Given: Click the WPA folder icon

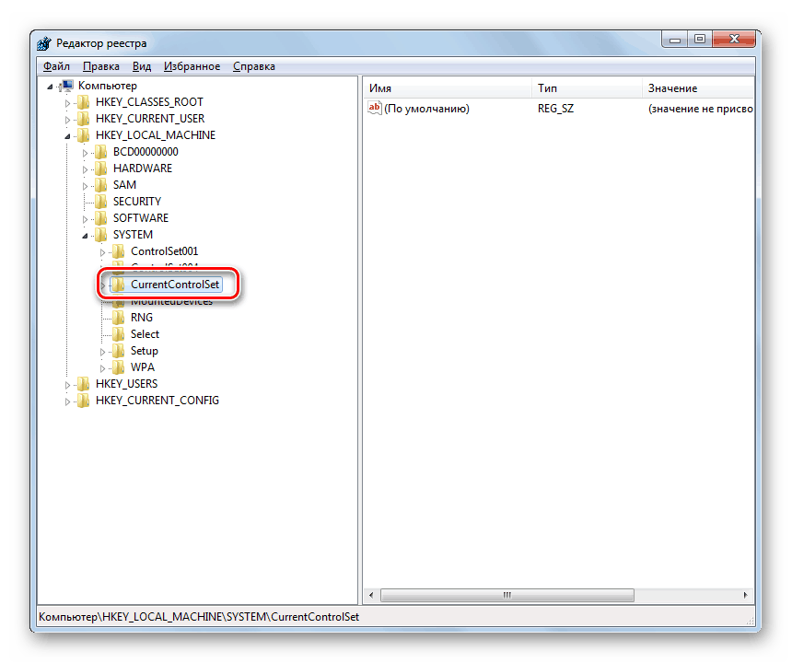Looking at the screenshot, I should pos(118,366).
